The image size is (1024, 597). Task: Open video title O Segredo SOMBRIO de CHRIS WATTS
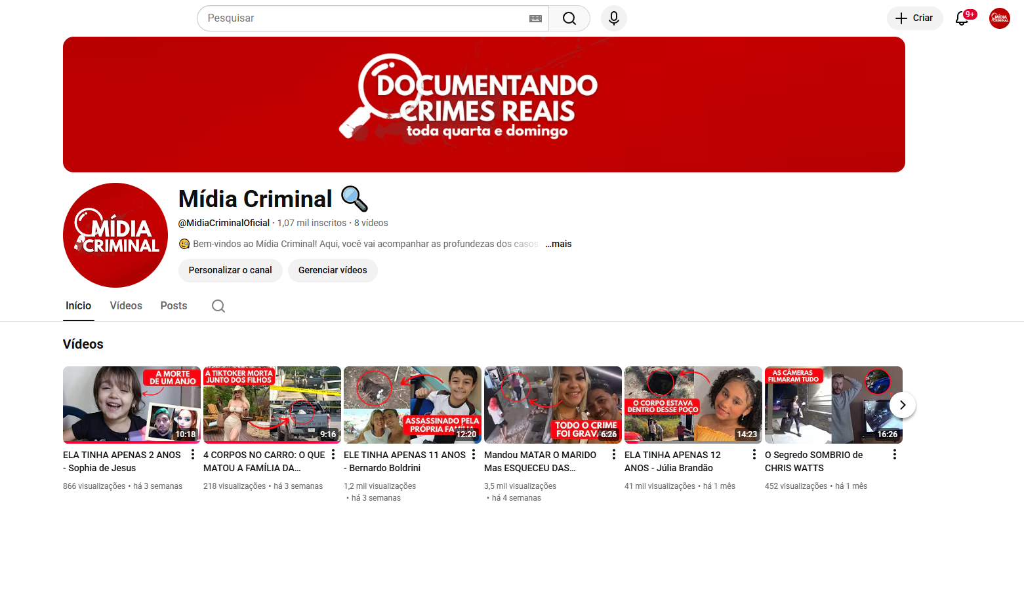(814, 461)
